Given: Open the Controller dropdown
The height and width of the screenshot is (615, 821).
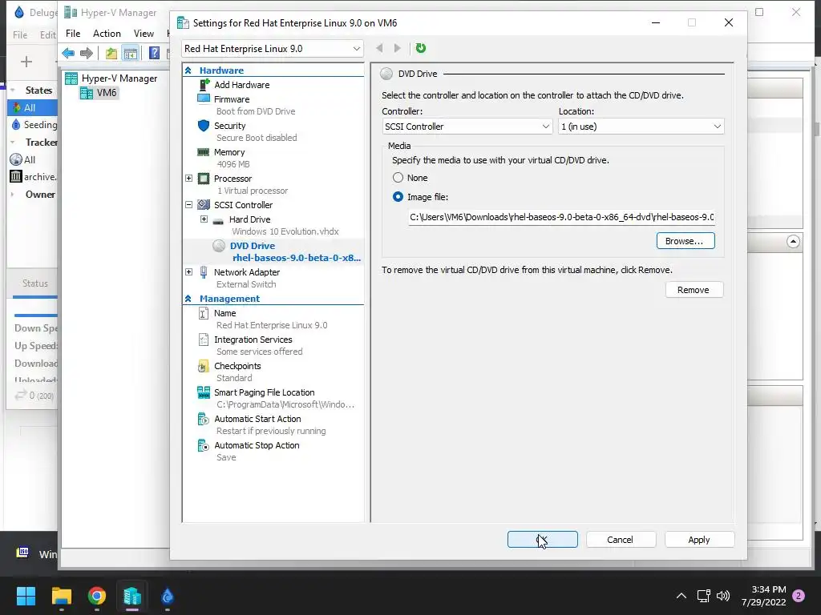Looking at the screenshot, I should point(467,127).
